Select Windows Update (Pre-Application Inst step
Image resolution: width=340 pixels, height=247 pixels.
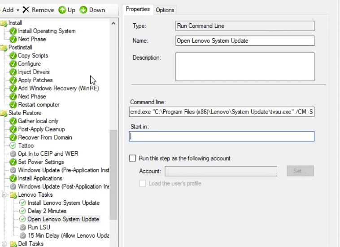pyautogui.click(x=64, y=170)
